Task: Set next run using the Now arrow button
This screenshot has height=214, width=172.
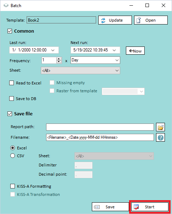Action: pos(135,51)
